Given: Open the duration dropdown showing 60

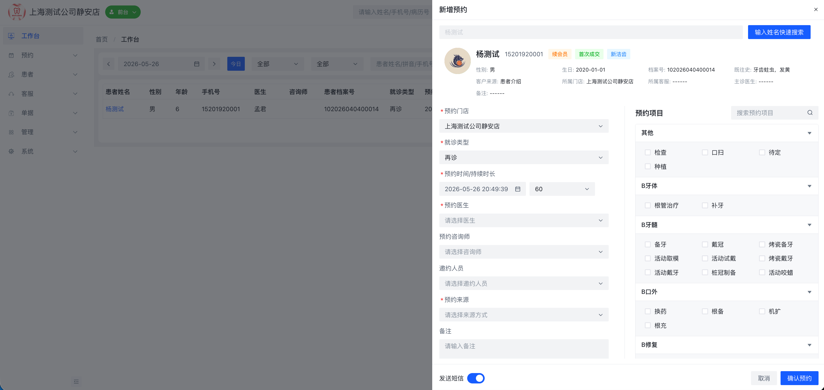Looking at the screenshot, I should coord(562,189).
